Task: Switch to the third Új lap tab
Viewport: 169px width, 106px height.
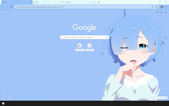Action: [80, 2]
